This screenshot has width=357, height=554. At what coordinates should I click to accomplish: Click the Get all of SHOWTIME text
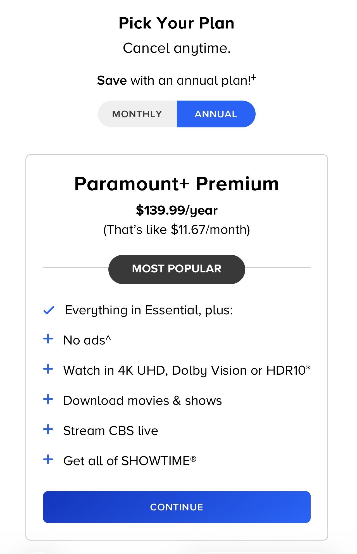click(x=130, y=461)
